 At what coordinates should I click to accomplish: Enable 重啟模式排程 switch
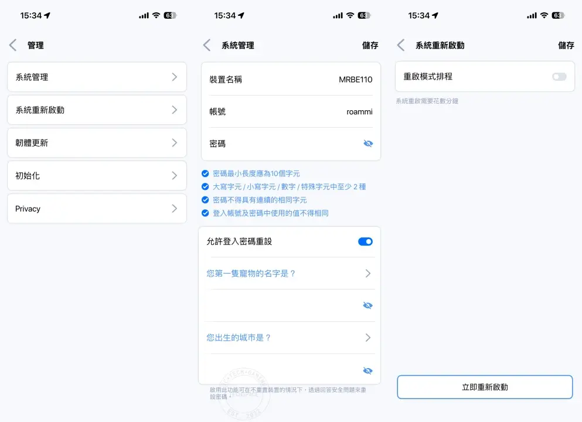559,77
